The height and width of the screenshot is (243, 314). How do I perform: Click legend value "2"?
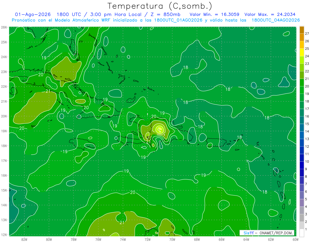tap(306, 222)
